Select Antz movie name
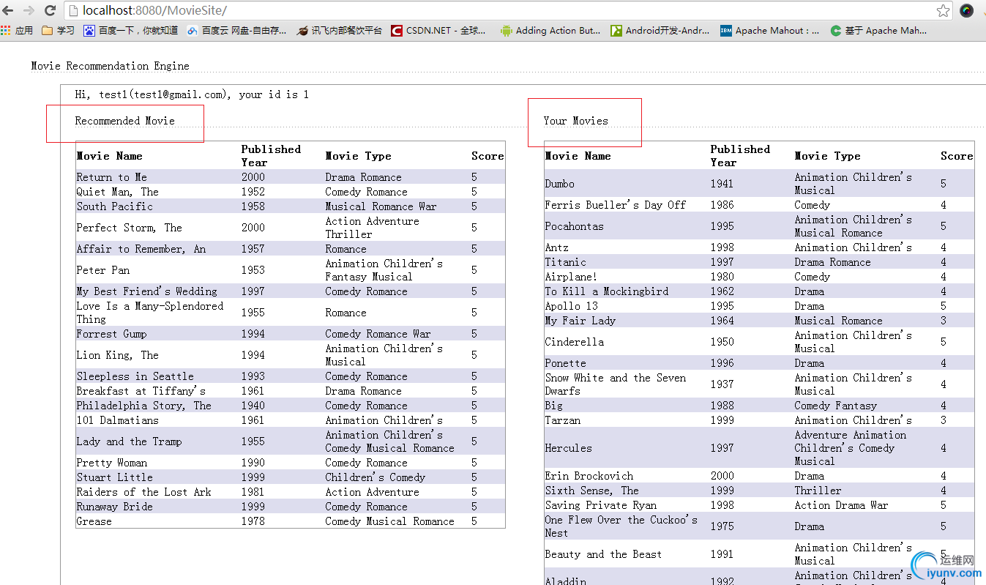Viewport: 986px width, 585px height. tap(556, 247)
